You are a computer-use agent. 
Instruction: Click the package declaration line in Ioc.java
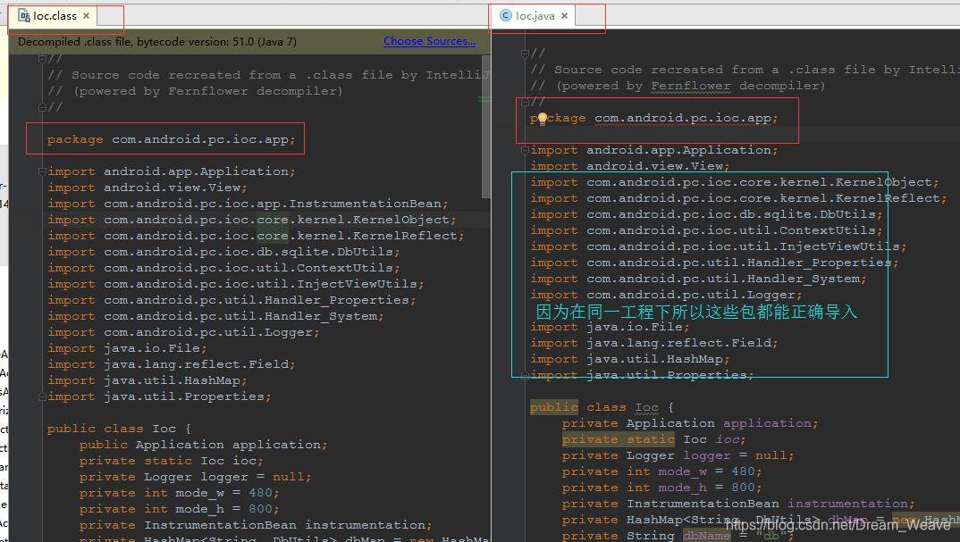point(654,118)
